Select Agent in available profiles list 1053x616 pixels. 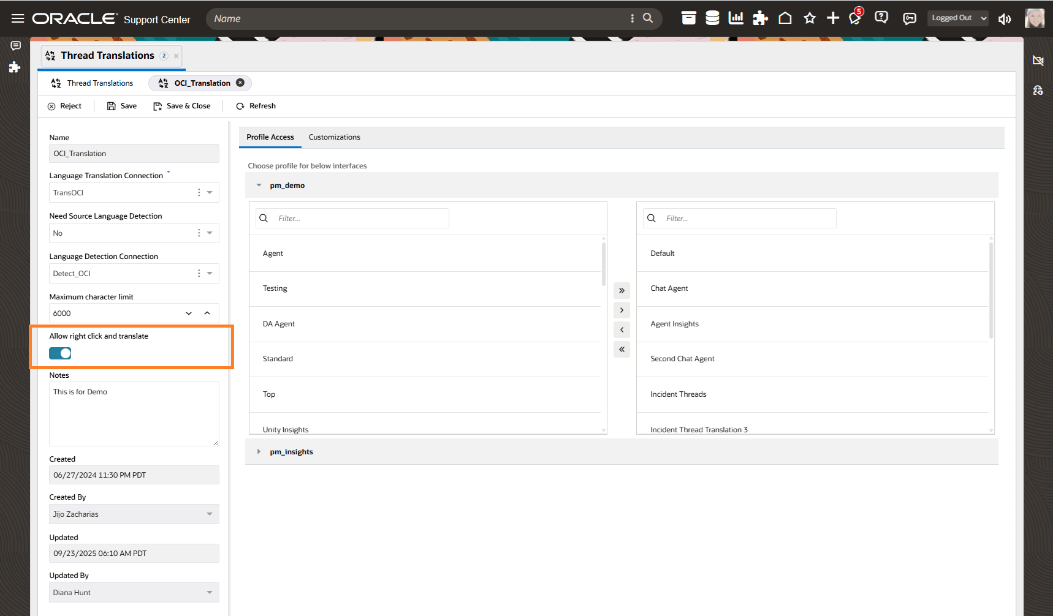425,254
